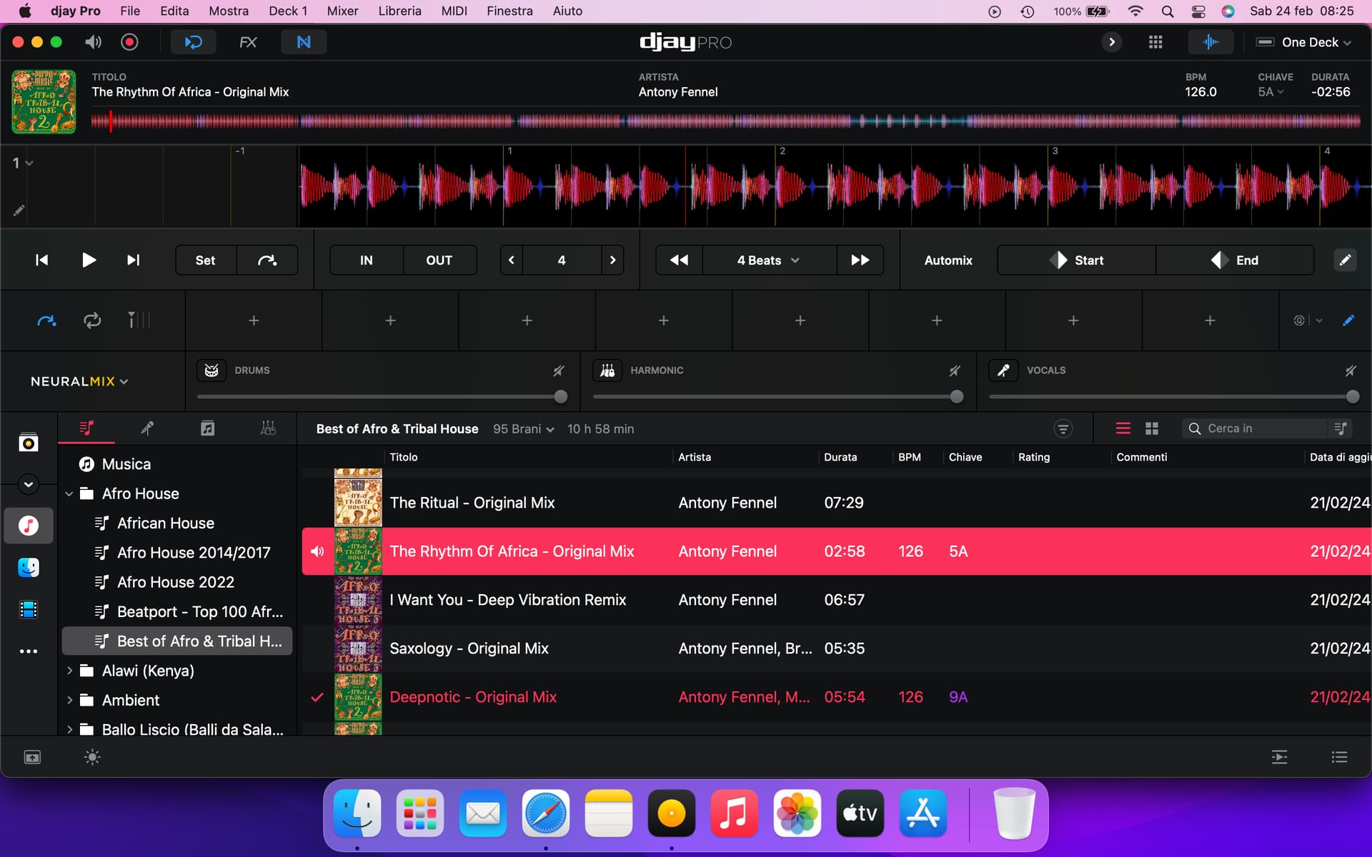Screen dimensions: 1372x857
Task: Increase loop length with right arrow
Action: tap(612, 260)
